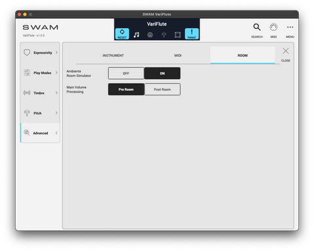Click the Pitch tuning fork sidebar icon
Image resolution: width=314 pixels, height=251 pixels.
(x=27, y=113)
